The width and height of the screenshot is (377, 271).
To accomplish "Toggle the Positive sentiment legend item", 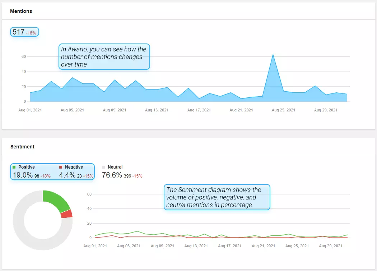I will tap(24, 167).
